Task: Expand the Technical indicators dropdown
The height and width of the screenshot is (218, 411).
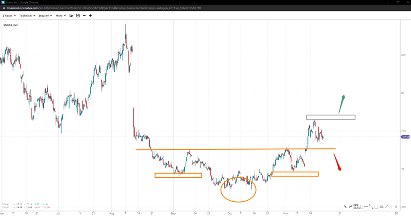Action: pyautogui.click(x=27, y=16)
